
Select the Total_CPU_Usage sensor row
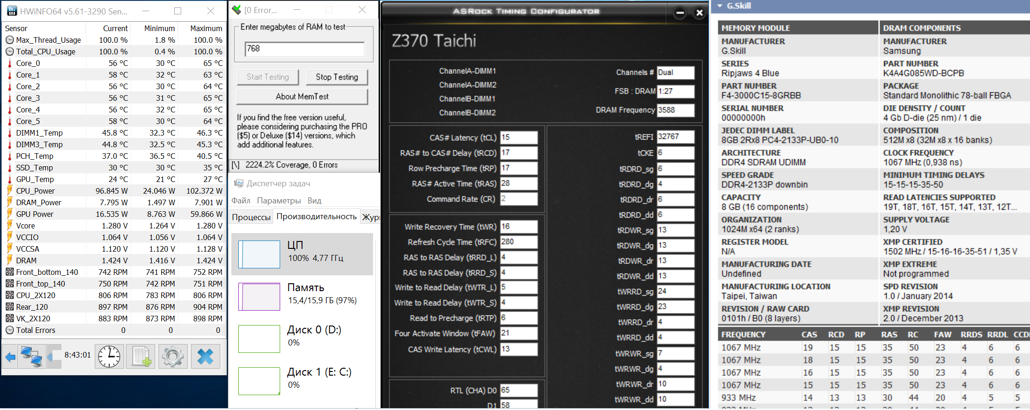tap(114, 52)
